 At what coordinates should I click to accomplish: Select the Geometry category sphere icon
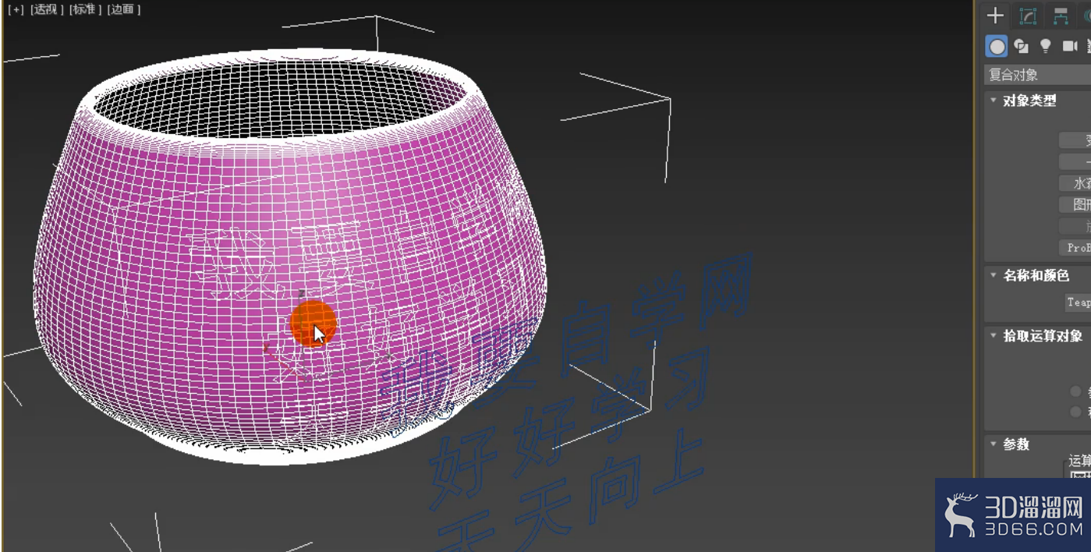pos(997,47)
